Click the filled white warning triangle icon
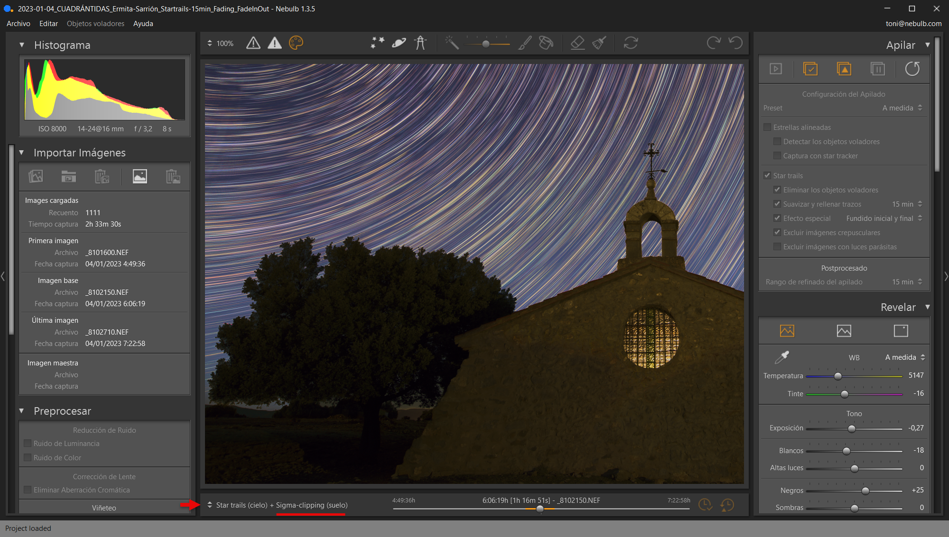Screen dimensions: 949x537 coord(275,43)
